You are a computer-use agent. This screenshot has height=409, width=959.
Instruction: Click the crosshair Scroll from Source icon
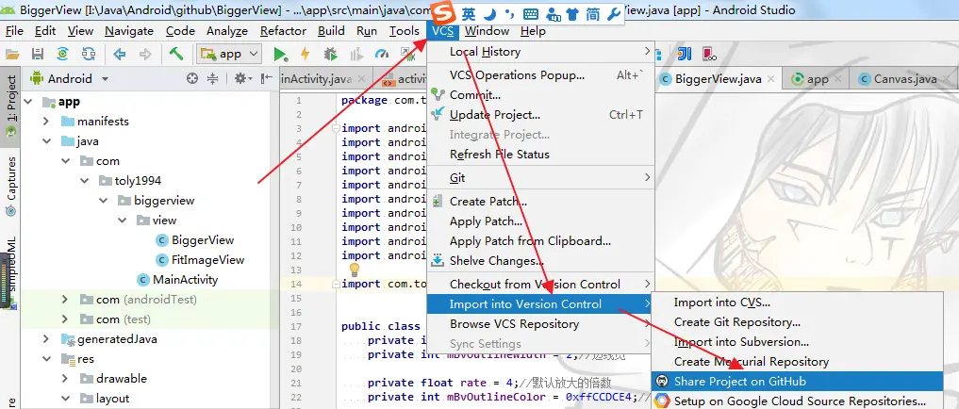pyautogui.click(x=192, y=78)
